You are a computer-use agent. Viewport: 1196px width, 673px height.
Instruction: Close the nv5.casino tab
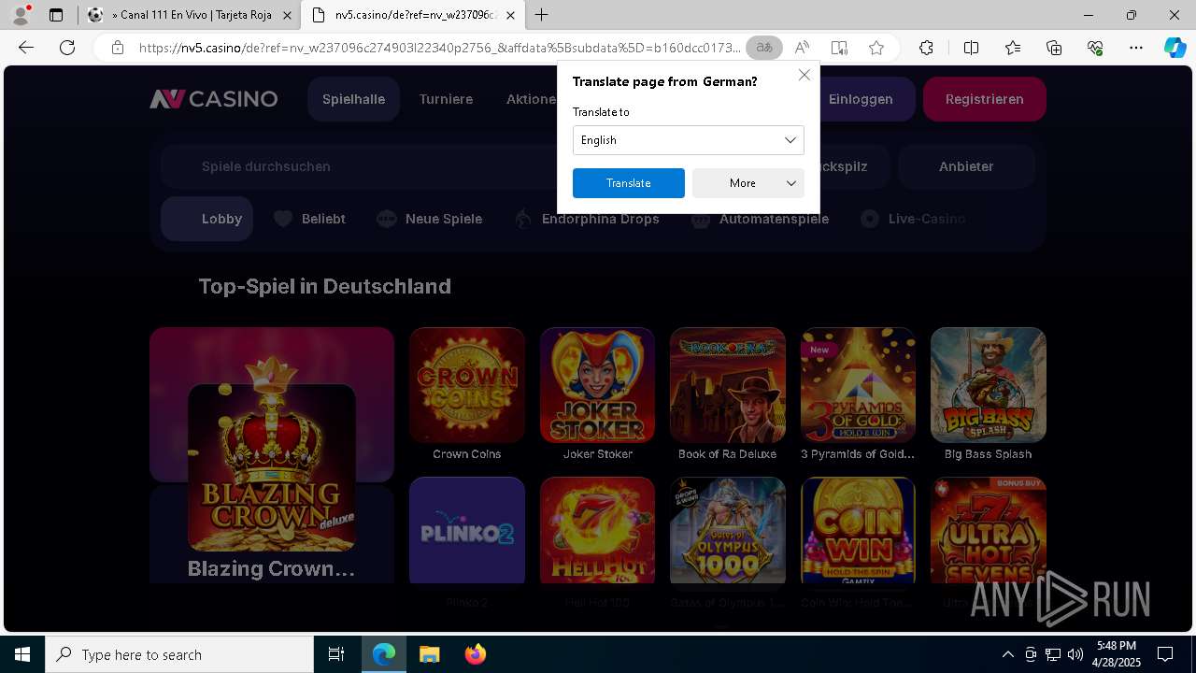point(510,15)
